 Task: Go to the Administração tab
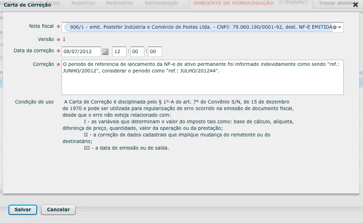click(161, 3)
